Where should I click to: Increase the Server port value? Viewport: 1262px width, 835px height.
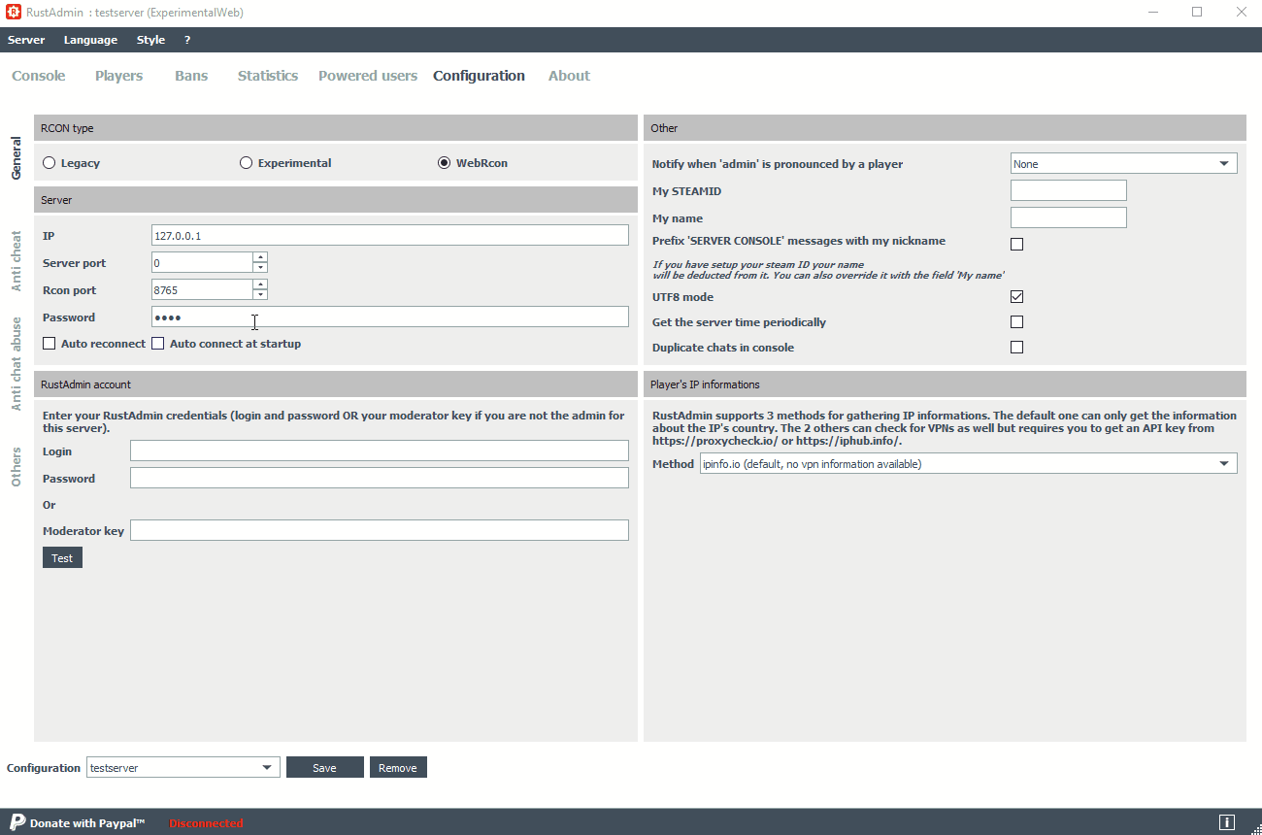260,257
